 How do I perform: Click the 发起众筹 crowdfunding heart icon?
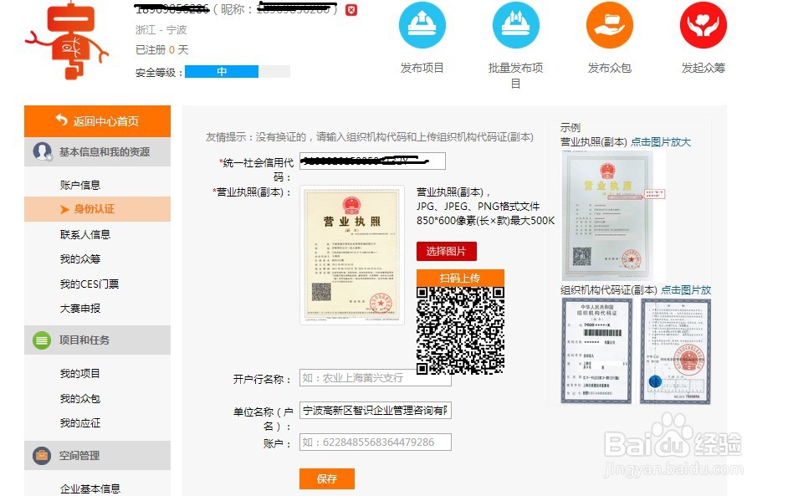[702, 25]
